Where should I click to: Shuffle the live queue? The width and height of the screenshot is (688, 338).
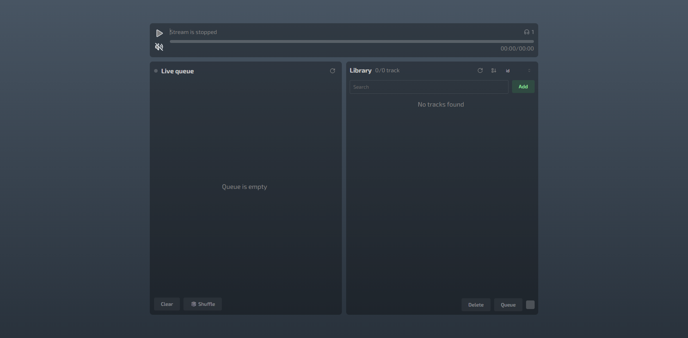point(202,304)
